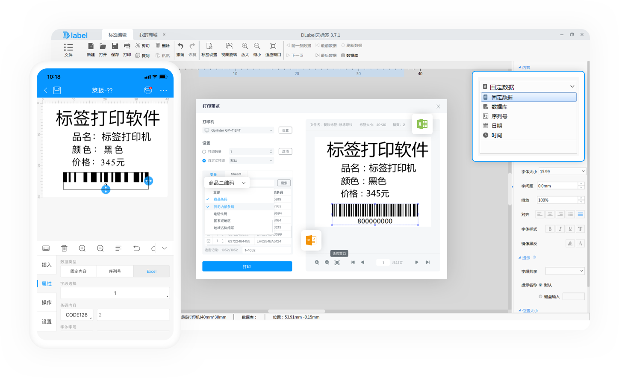The height and width of the screenshot is (378, 619).
Task: Open the 文件 menu icon
Action: (68, 47)
